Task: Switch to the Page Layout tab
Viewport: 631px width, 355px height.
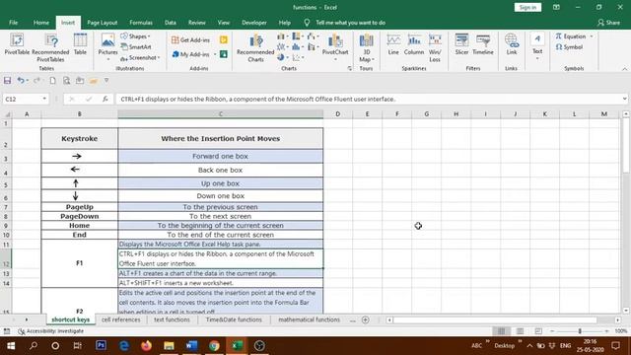Action: coord(103,23)
